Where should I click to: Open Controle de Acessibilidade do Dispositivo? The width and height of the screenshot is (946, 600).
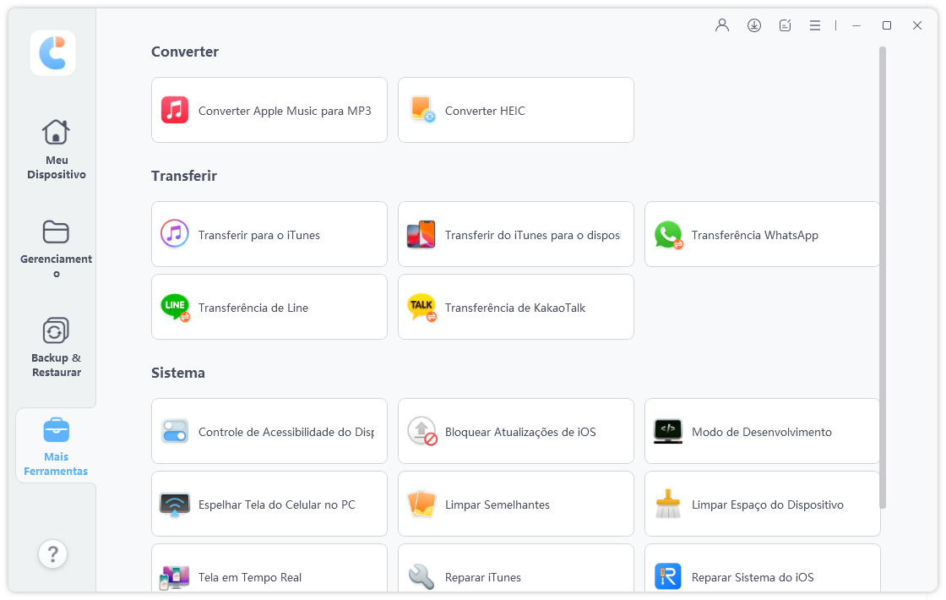[269, 431]
